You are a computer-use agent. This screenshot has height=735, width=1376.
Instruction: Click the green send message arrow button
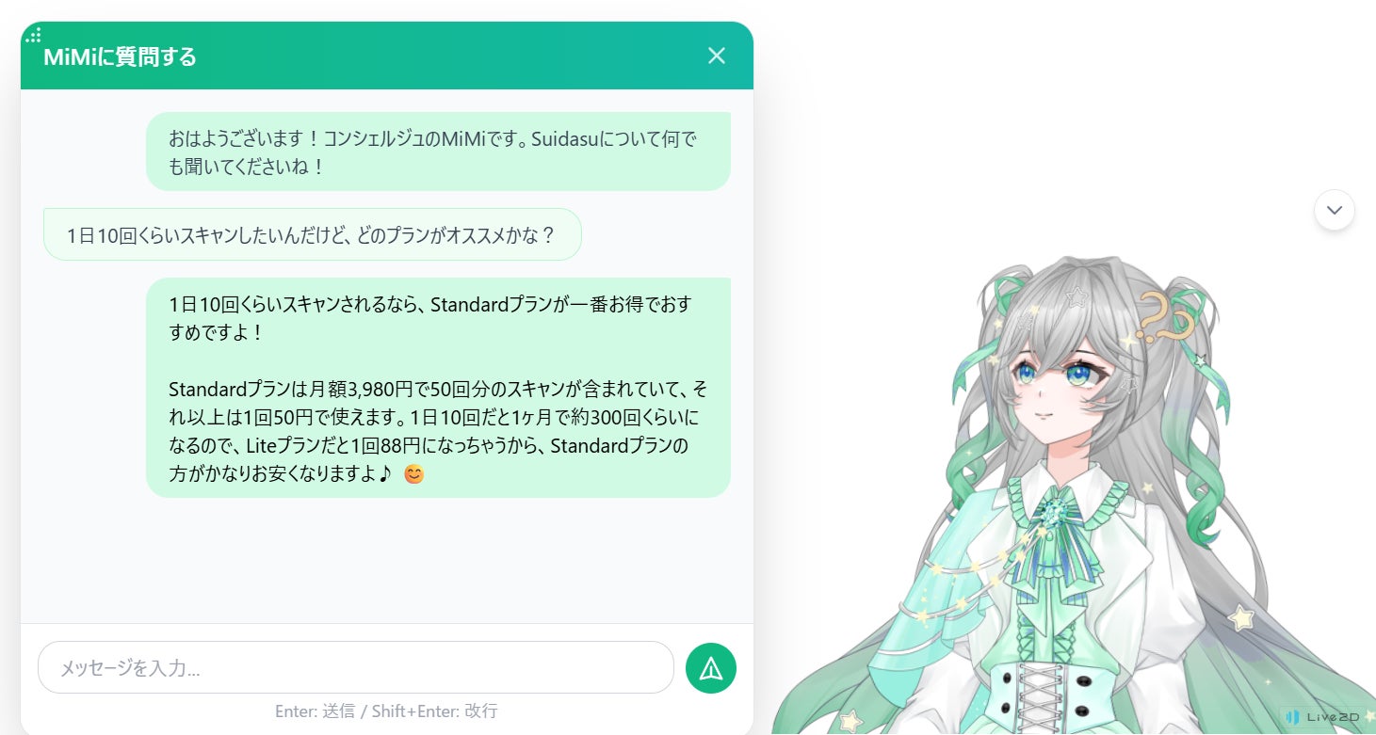point(711,668)
